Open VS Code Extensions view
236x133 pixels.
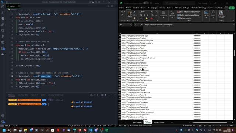3,48
